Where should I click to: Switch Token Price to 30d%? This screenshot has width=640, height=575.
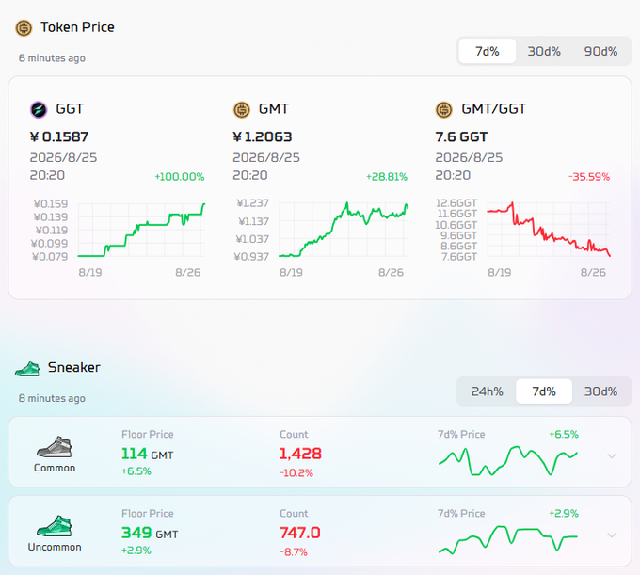click(544, 51)
